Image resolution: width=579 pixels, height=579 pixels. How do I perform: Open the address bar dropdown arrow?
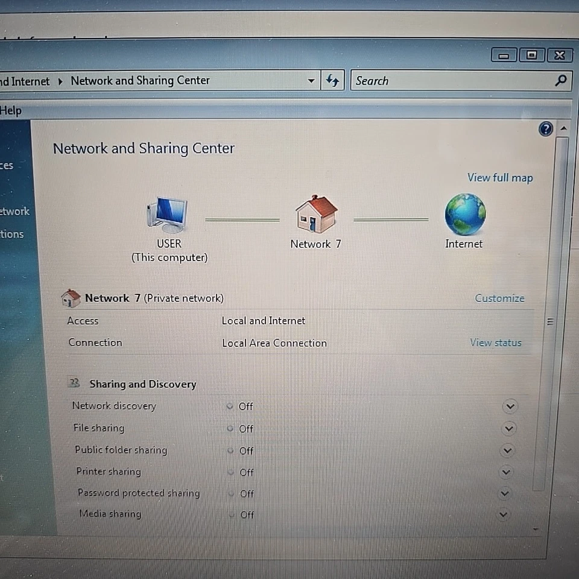pyautogui.click(x=311, y=80)
